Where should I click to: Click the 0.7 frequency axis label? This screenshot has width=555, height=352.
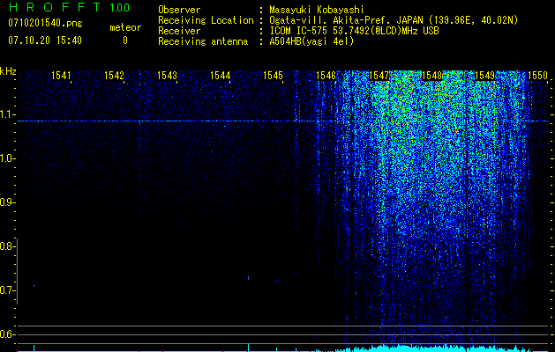7,290
